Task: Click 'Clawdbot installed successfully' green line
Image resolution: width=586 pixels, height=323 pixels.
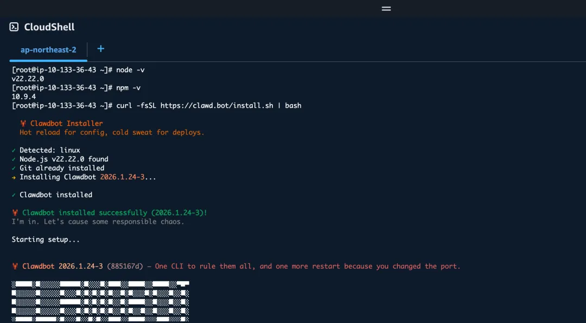Action: (x=109, y=213)
